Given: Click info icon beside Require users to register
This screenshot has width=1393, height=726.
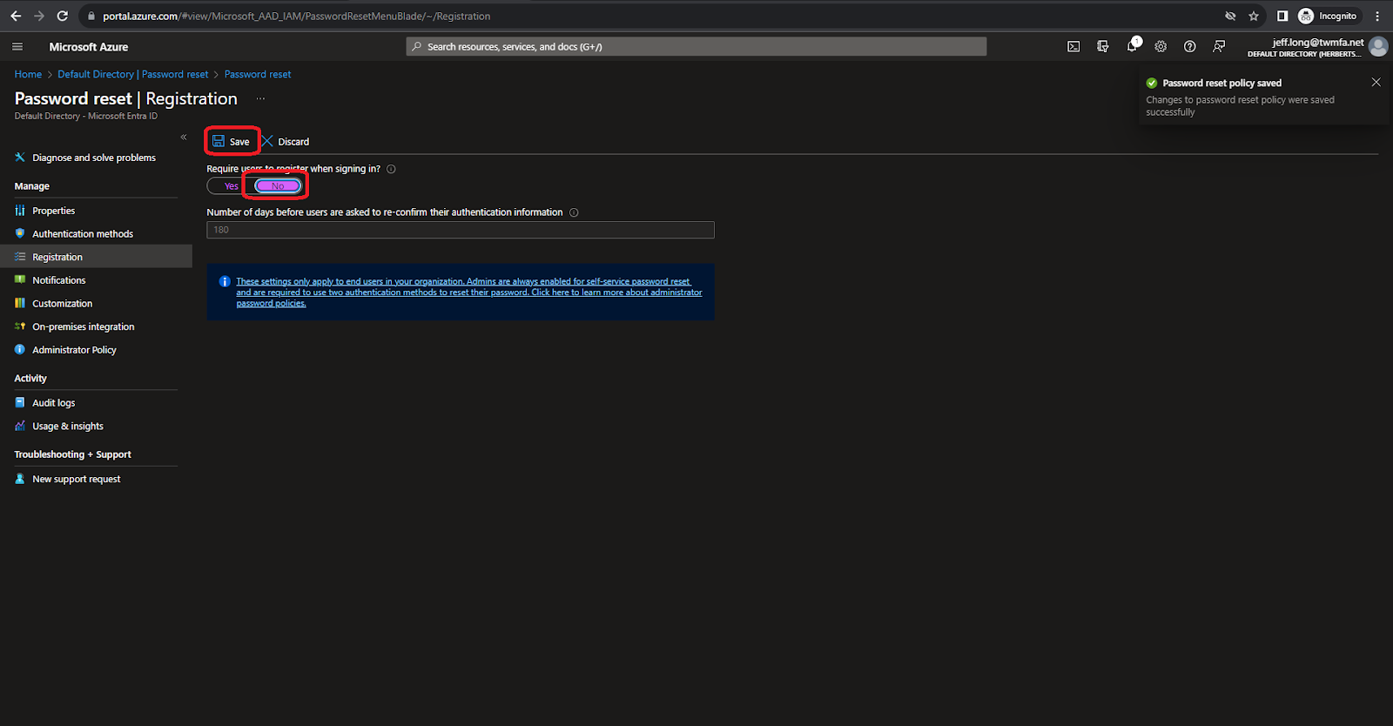Looking at the screenshot, I should tap(391, 169).
